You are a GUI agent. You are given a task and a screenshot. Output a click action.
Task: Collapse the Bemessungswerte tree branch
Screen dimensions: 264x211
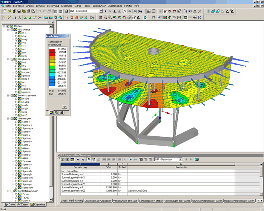pos(8,95)
